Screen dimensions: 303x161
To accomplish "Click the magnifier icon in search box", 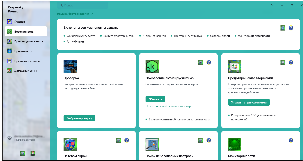I will click(61, 5).
